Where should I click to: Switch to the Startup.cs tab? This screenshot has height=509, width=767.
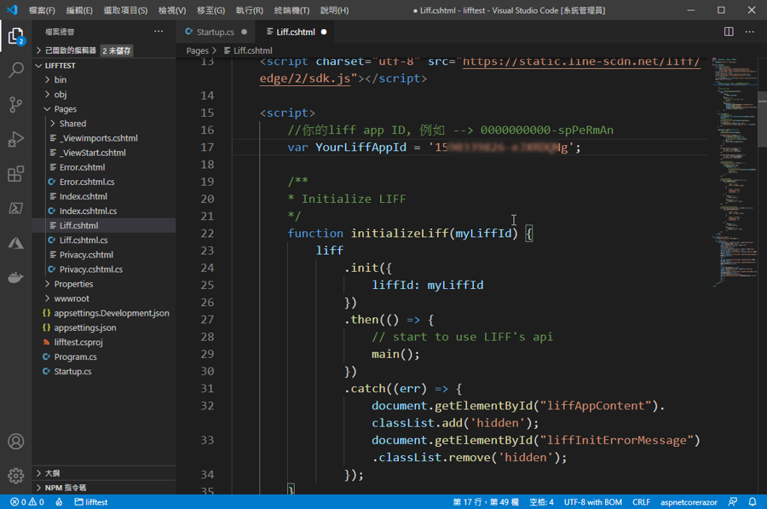coord(215,32)
